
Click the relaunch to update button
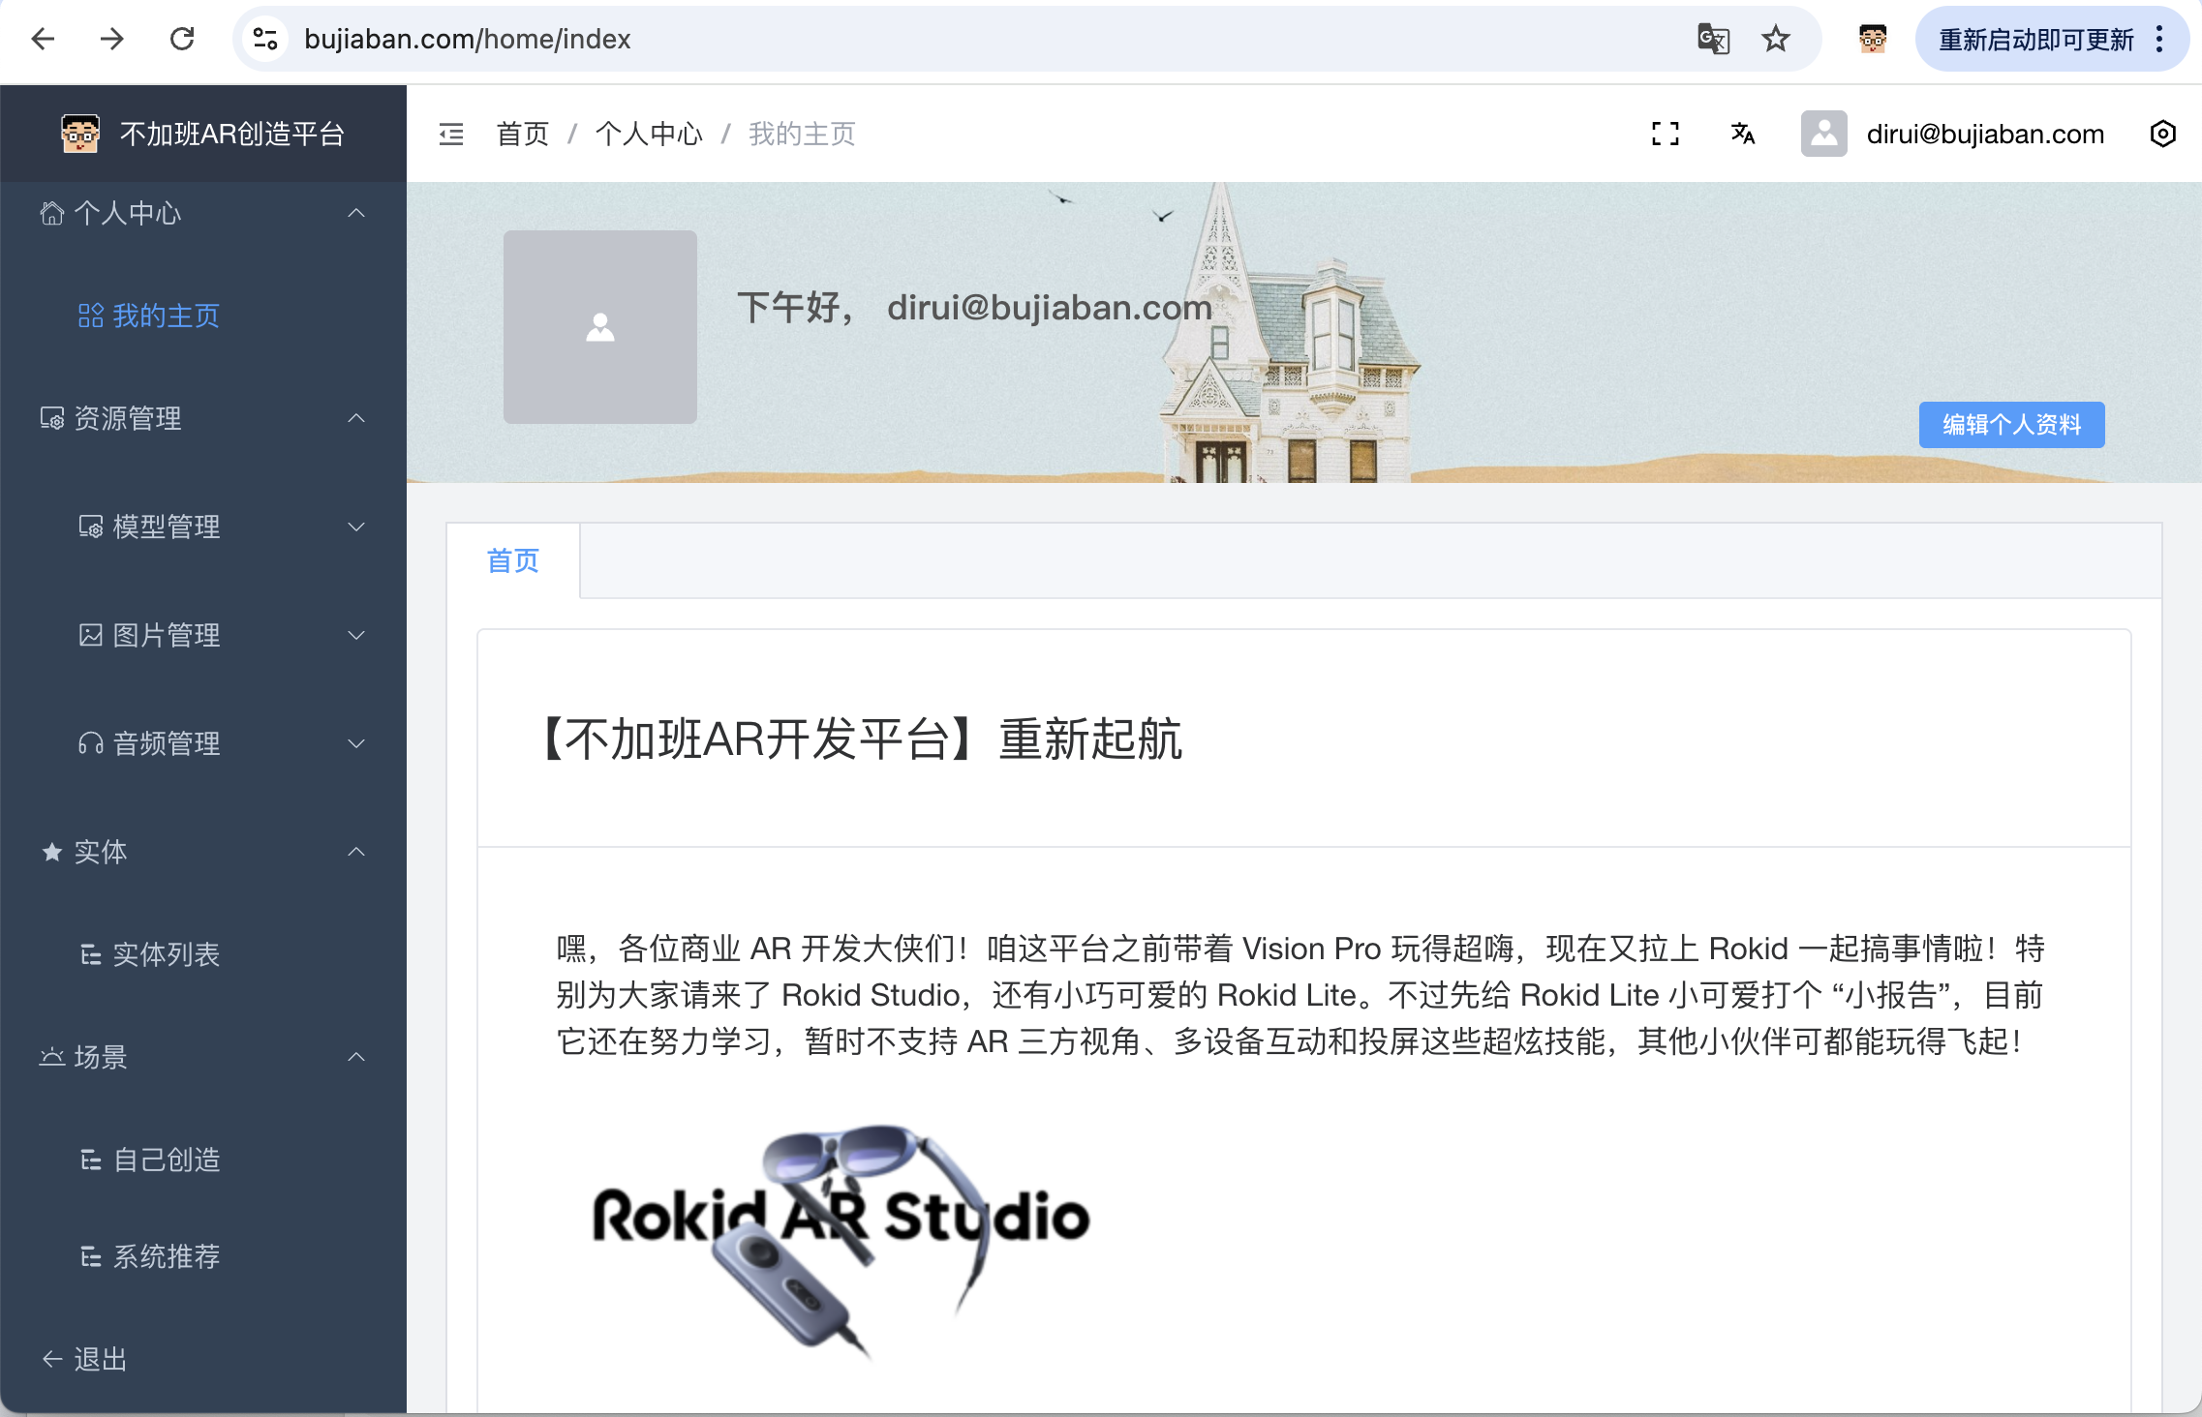pos(2035,39)
